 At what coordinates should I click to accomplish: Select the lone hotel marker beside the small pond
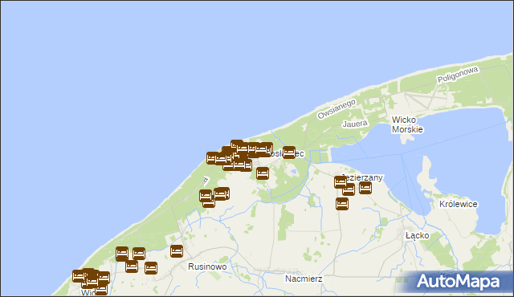263,173
